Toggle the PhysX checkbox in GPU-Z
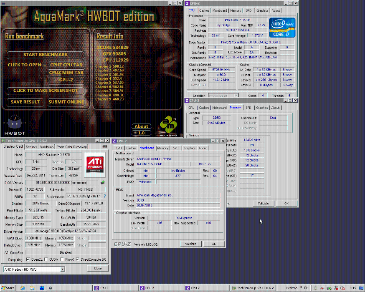Viewport: 365px width, 292px height. pyautogui.click(x=62, y=259)
